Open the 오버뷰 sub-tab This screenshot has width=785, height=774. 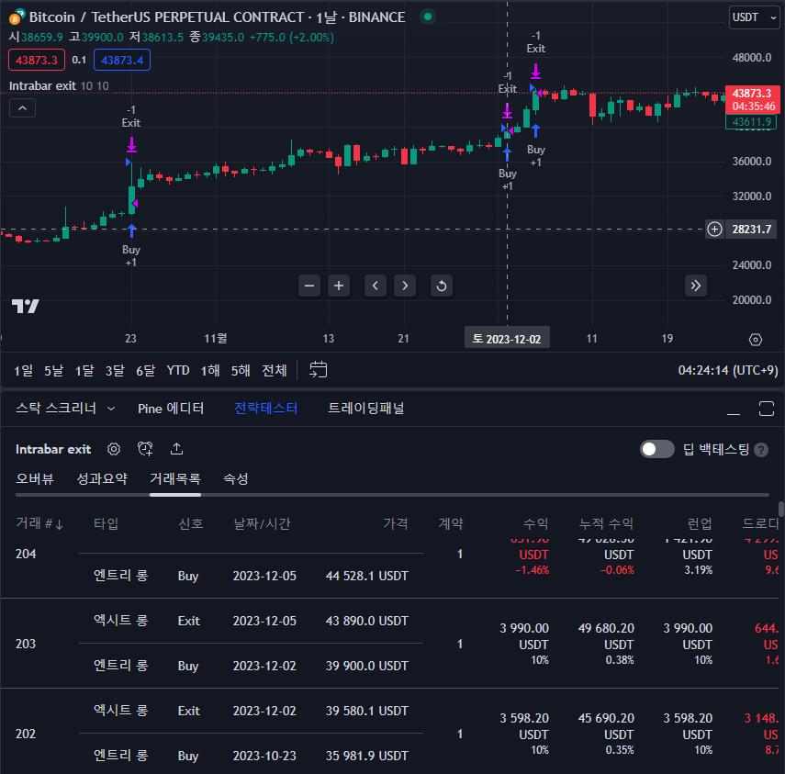pyautogui.click(x=35, y=478)
